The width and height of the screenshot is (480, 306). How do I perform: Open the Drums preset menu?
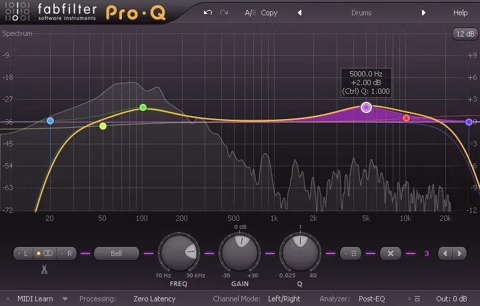point(361,13)
